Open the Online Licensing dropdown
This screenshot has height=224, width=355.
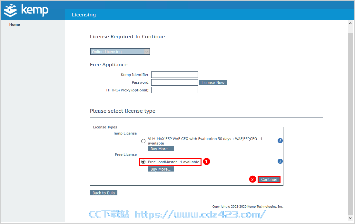(120, 51)
